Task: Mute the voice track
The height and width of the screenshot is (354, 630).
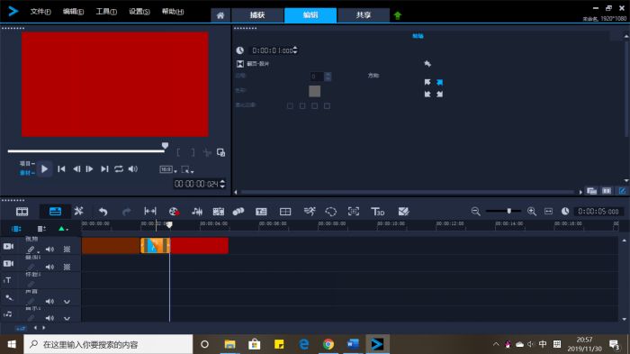Action: click(49, 301)
